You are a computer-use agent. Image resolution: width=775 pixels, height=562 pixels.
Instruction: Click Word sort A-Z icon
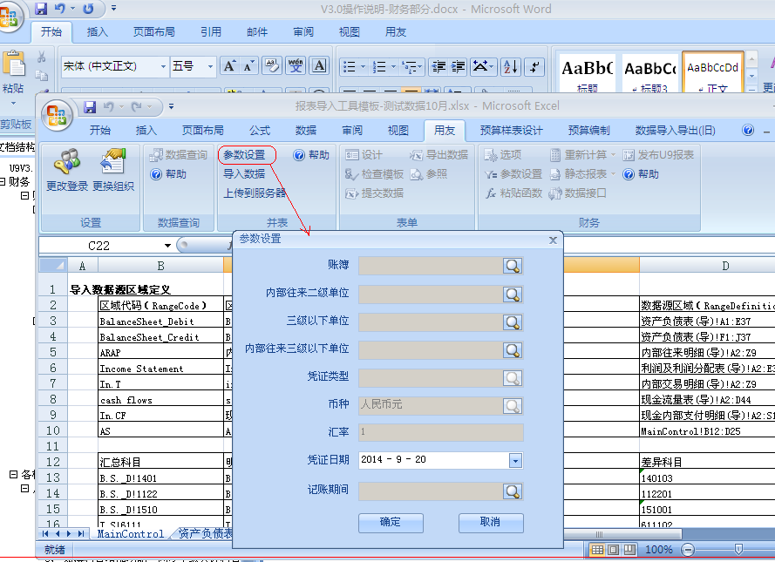click(x=511, y=67)
